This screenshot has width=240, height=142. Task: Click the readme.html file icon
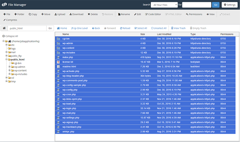pos(58,66)
